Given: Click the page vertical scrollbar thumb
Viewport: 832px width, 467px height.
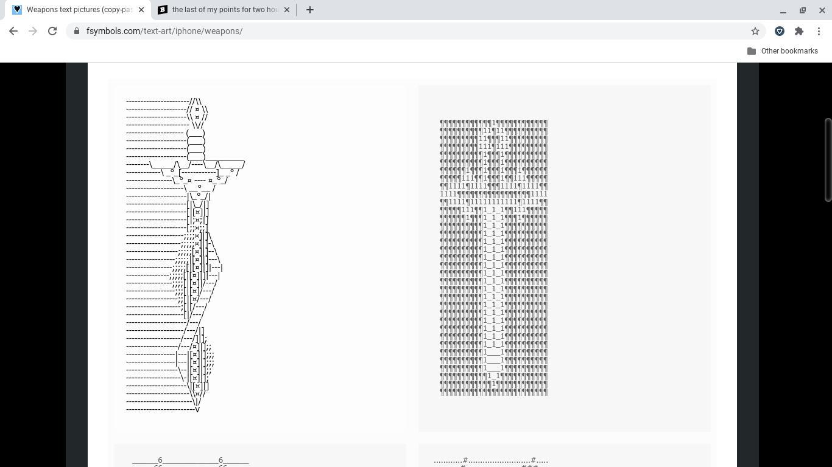Looking at the screenshot, I should [x=828, y=160].
